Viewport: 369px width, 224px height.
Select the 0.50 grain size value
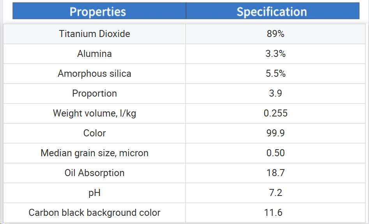point(275,153)
